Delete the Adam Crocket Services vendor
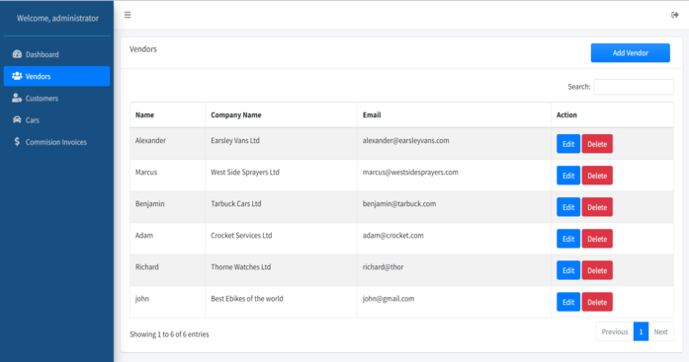This screenshot has width=689, height=362. point(597,239)
